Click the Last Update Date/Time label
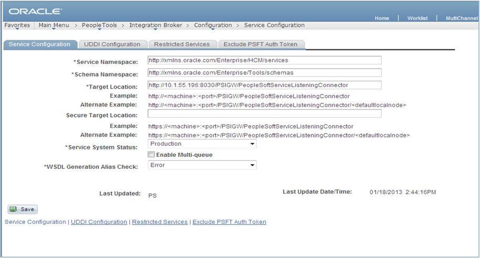The width and height of the screenshot is (480, 258). pos(317,192)
